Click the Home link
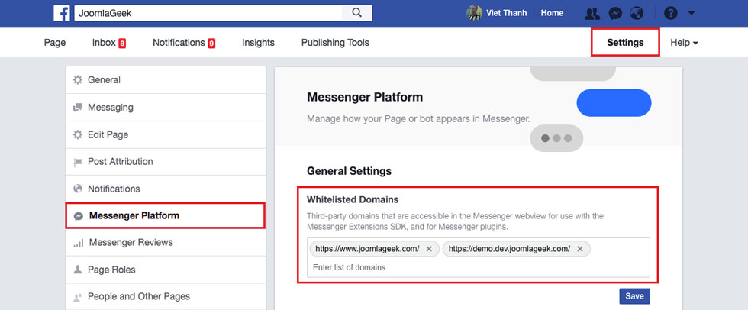 [x=552, y=13]
